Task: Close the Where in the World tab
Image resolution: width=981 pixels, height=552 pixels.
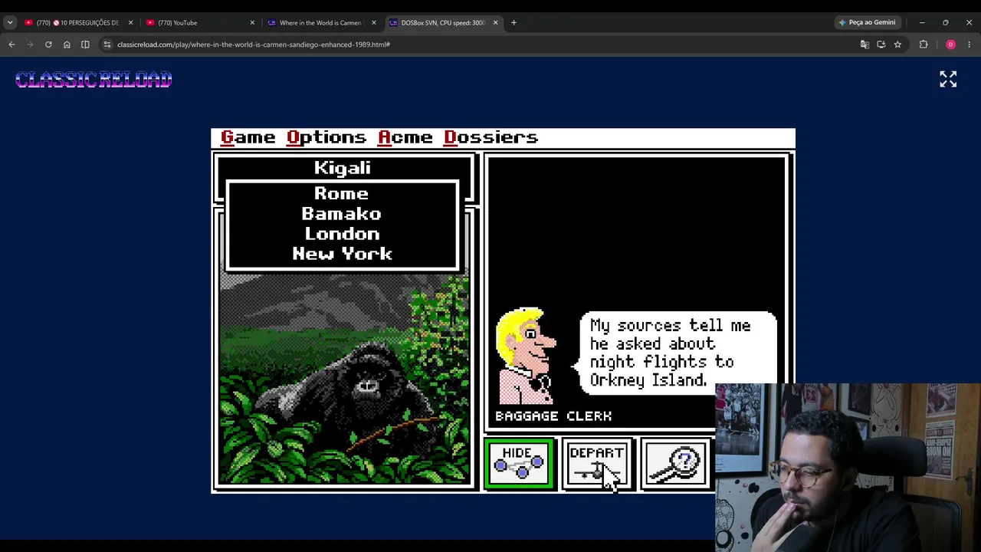Action: pos(374,23)
